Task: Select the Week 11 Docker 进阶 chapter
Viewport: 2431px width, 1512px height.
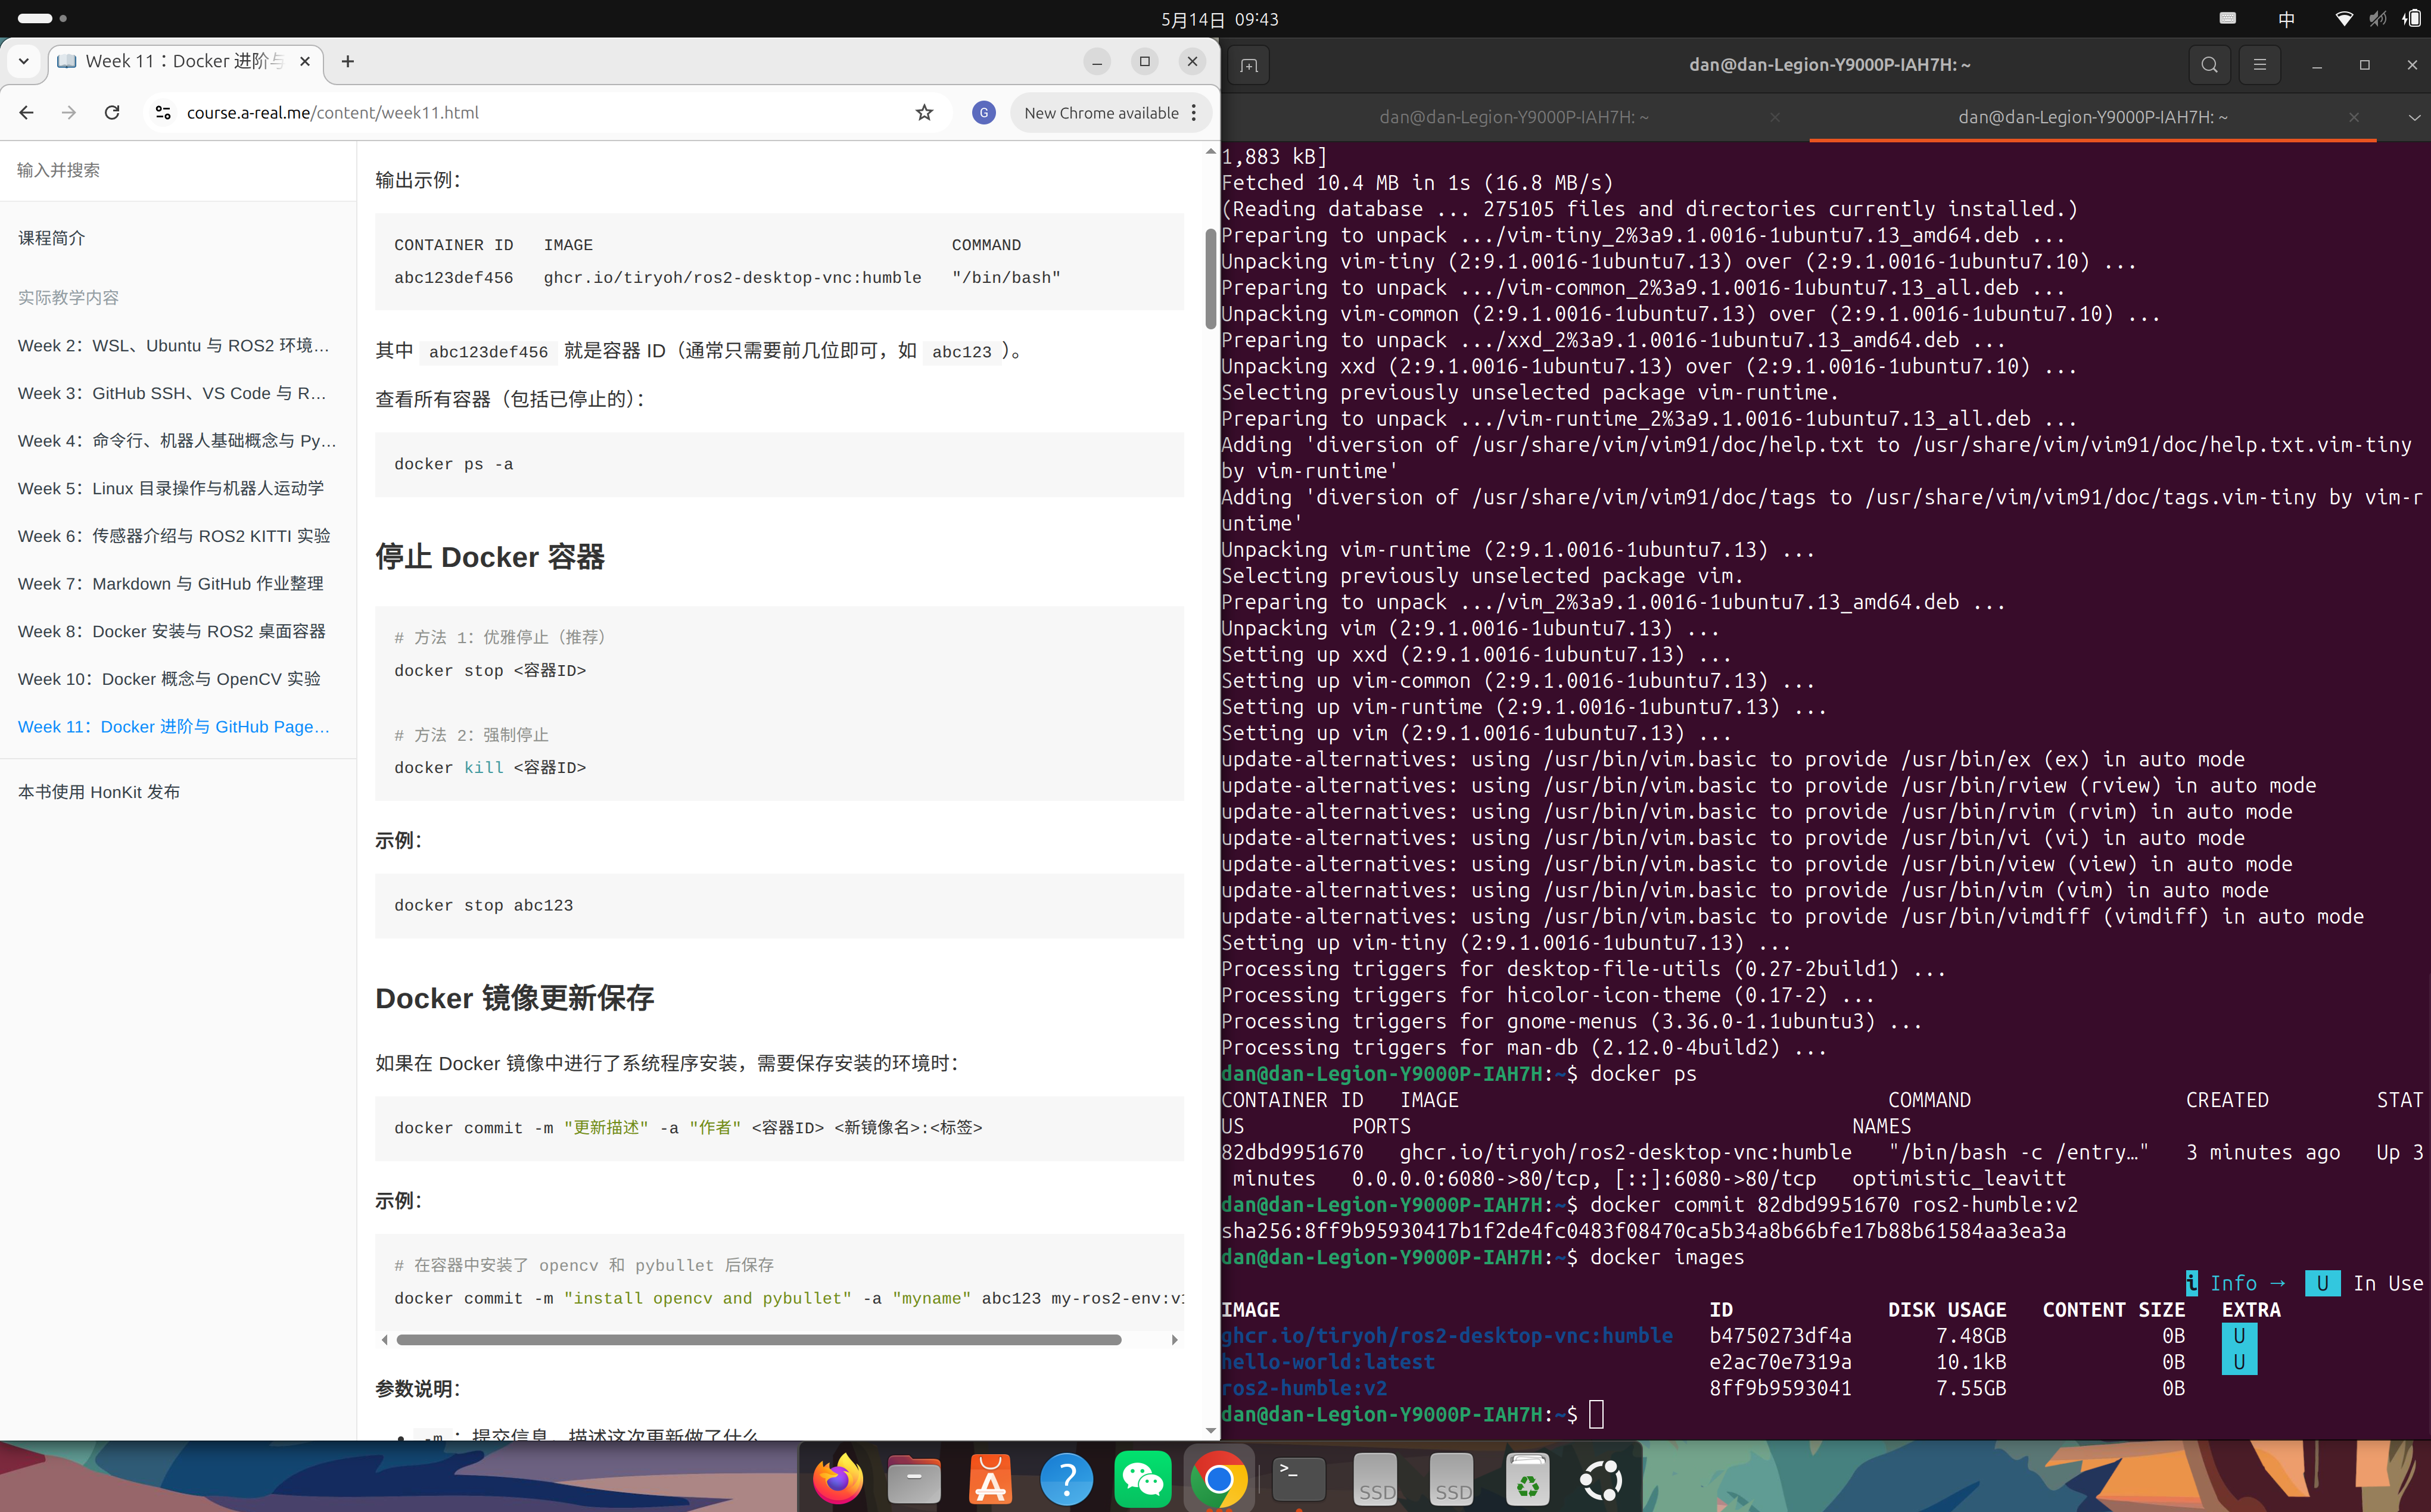Action: coord(174,727)
